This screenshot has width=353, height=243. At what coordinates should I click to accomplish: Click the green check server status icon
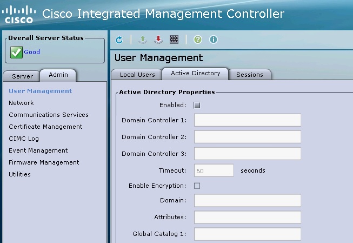tap(16, 52)
